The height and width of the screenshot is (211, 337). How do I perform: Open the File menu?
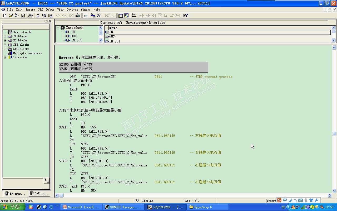[x=10, y=9]
